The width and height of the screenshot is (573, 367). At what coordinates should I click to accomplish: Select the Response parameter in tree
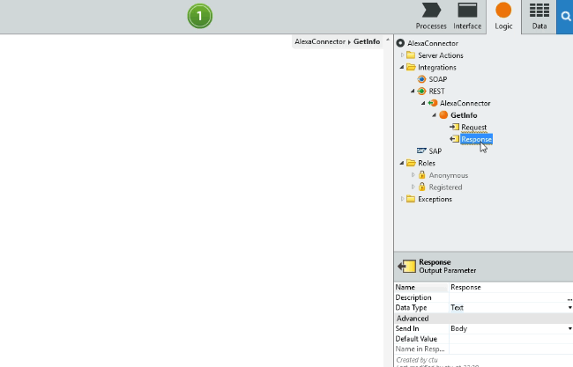pos(476,139)
